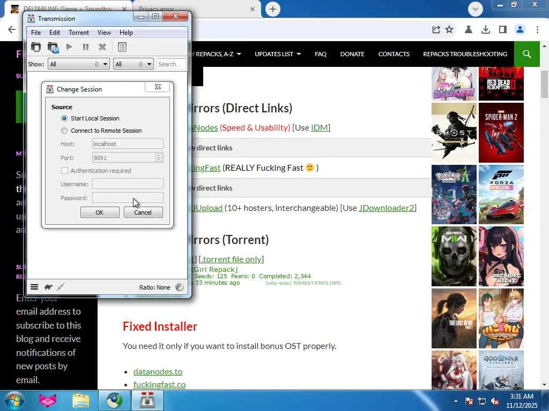Click the webpage vertical scrollbar thumb
This screenshot has width=549, height=411.
click(545, 84)
